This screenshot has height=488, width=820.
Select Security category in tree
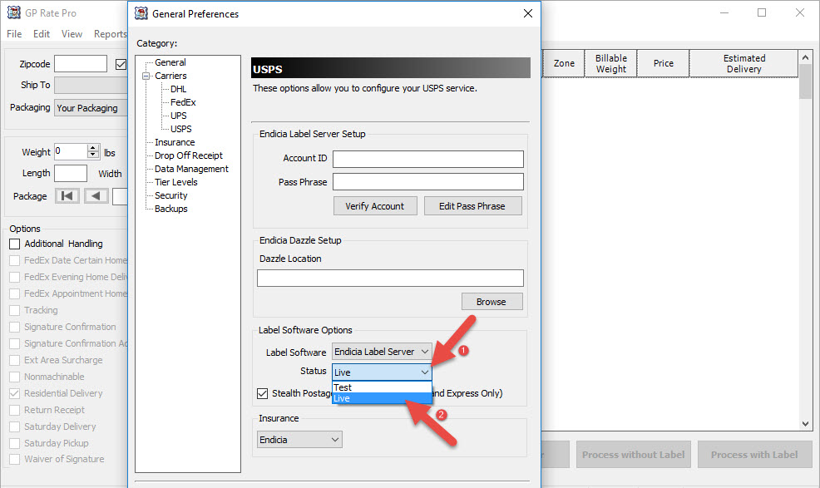point(171,195)
